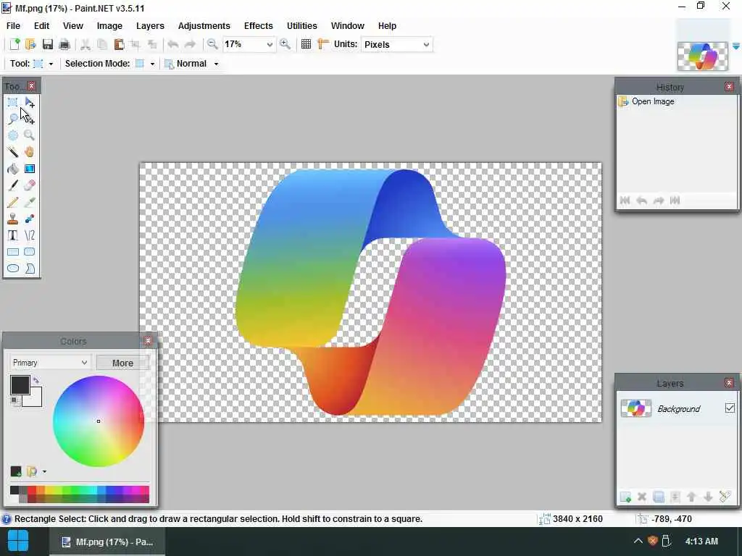Image resolution: width=742 pixels, height=556 pixels.
Task: Open the image list arrow at top right
Action: point(736,46)
